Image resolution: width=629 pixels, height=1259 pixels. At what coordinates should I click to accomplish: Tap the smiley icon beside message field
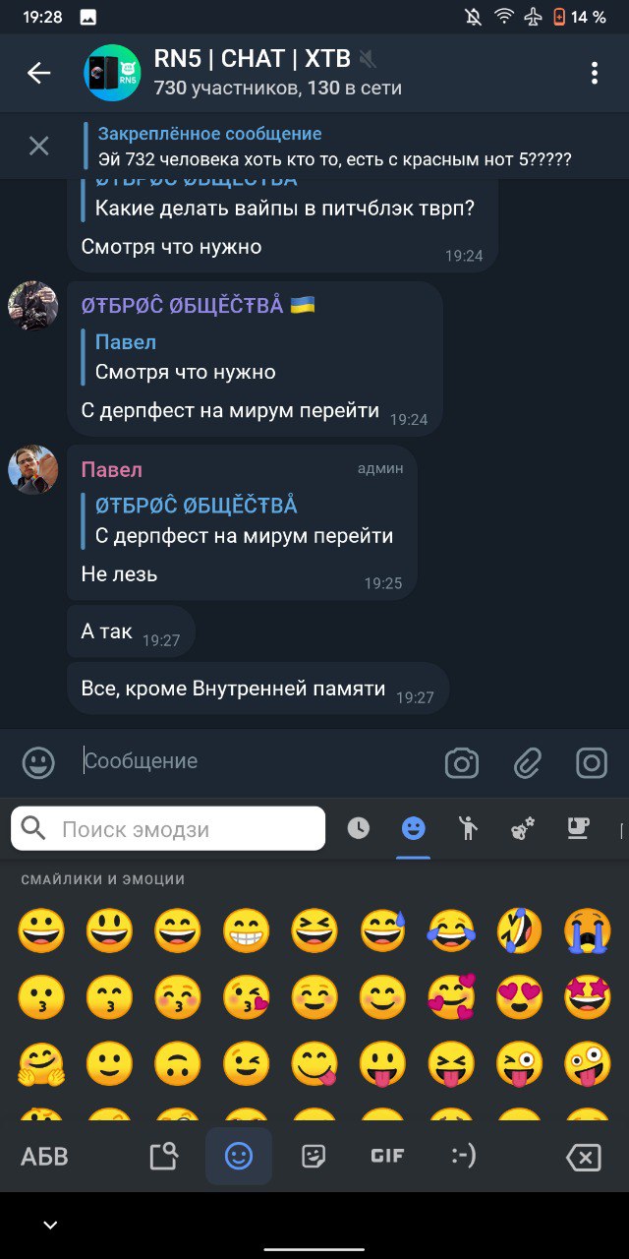[x=38, y=763]
